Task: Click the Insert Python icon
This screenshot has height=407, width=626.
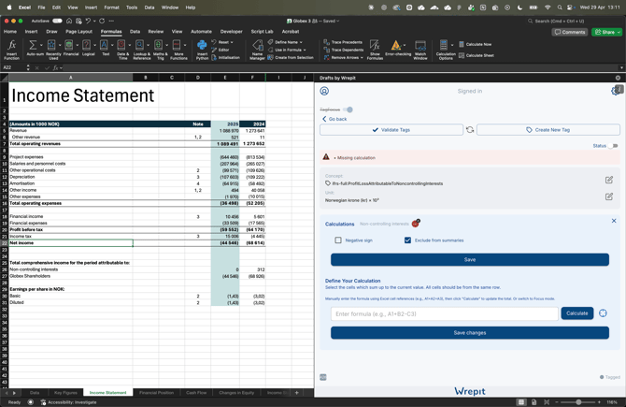Action: point(202,45)
